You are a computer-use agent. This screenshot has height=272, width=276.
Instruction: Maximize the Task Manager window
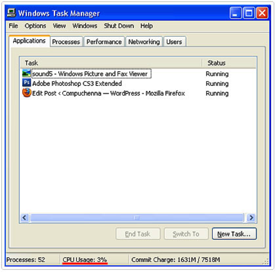click(249, 13)
